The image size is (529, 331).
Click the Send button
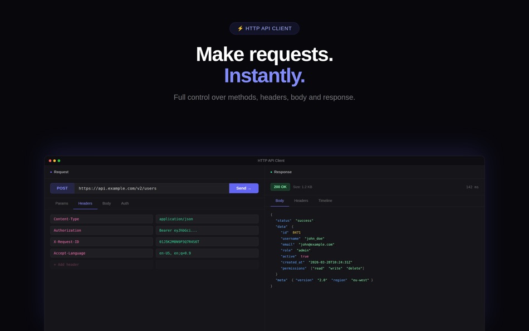click(x=243, y=188)
